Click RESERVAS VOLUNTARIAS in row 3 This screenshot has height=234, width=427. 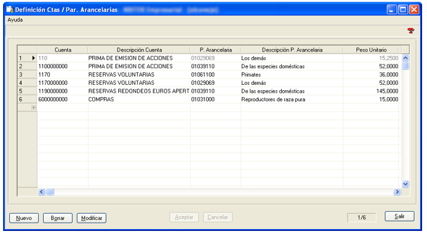click(139, 74)
